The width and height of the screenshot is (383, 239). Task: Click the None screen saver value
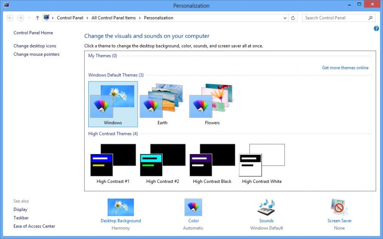tap(340, 228)
